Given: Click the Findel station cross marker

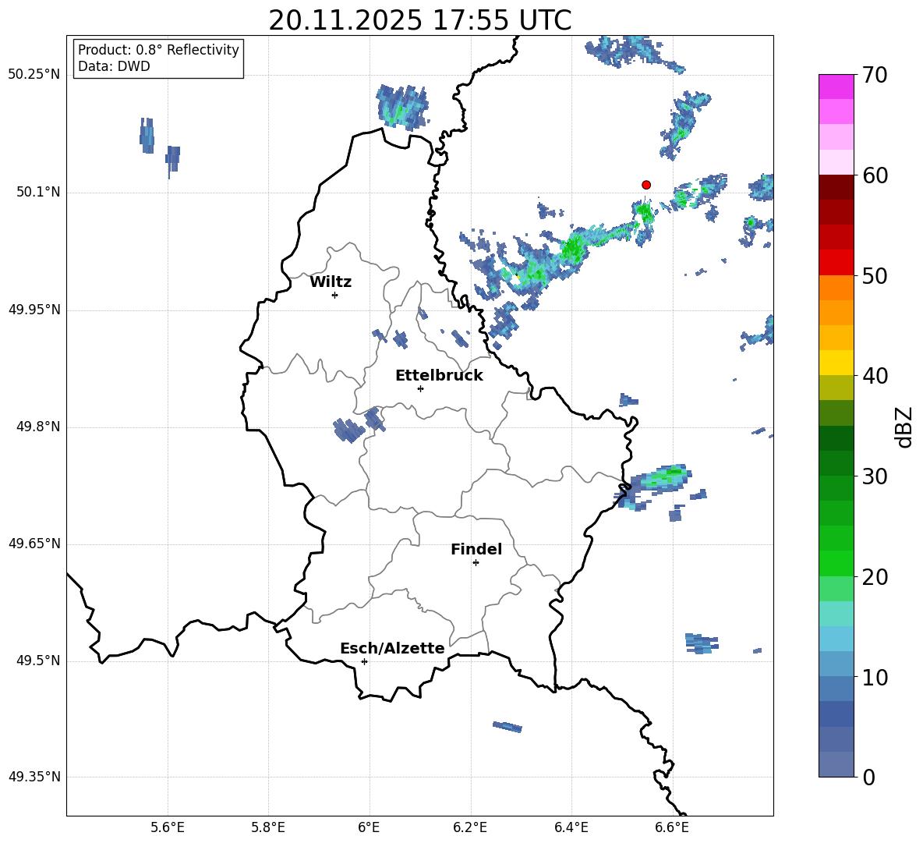Looking at the screenshot, I should pyautogui.click(x=476, y=563).
